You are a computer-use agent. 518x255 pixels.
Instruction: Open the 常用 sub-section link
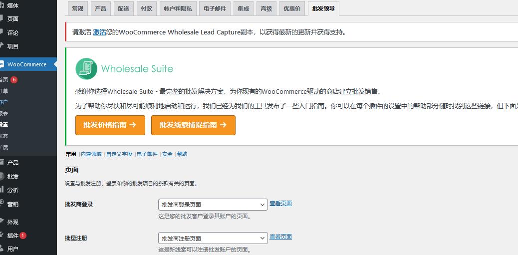pyautogui.click(x=71, y=154)
